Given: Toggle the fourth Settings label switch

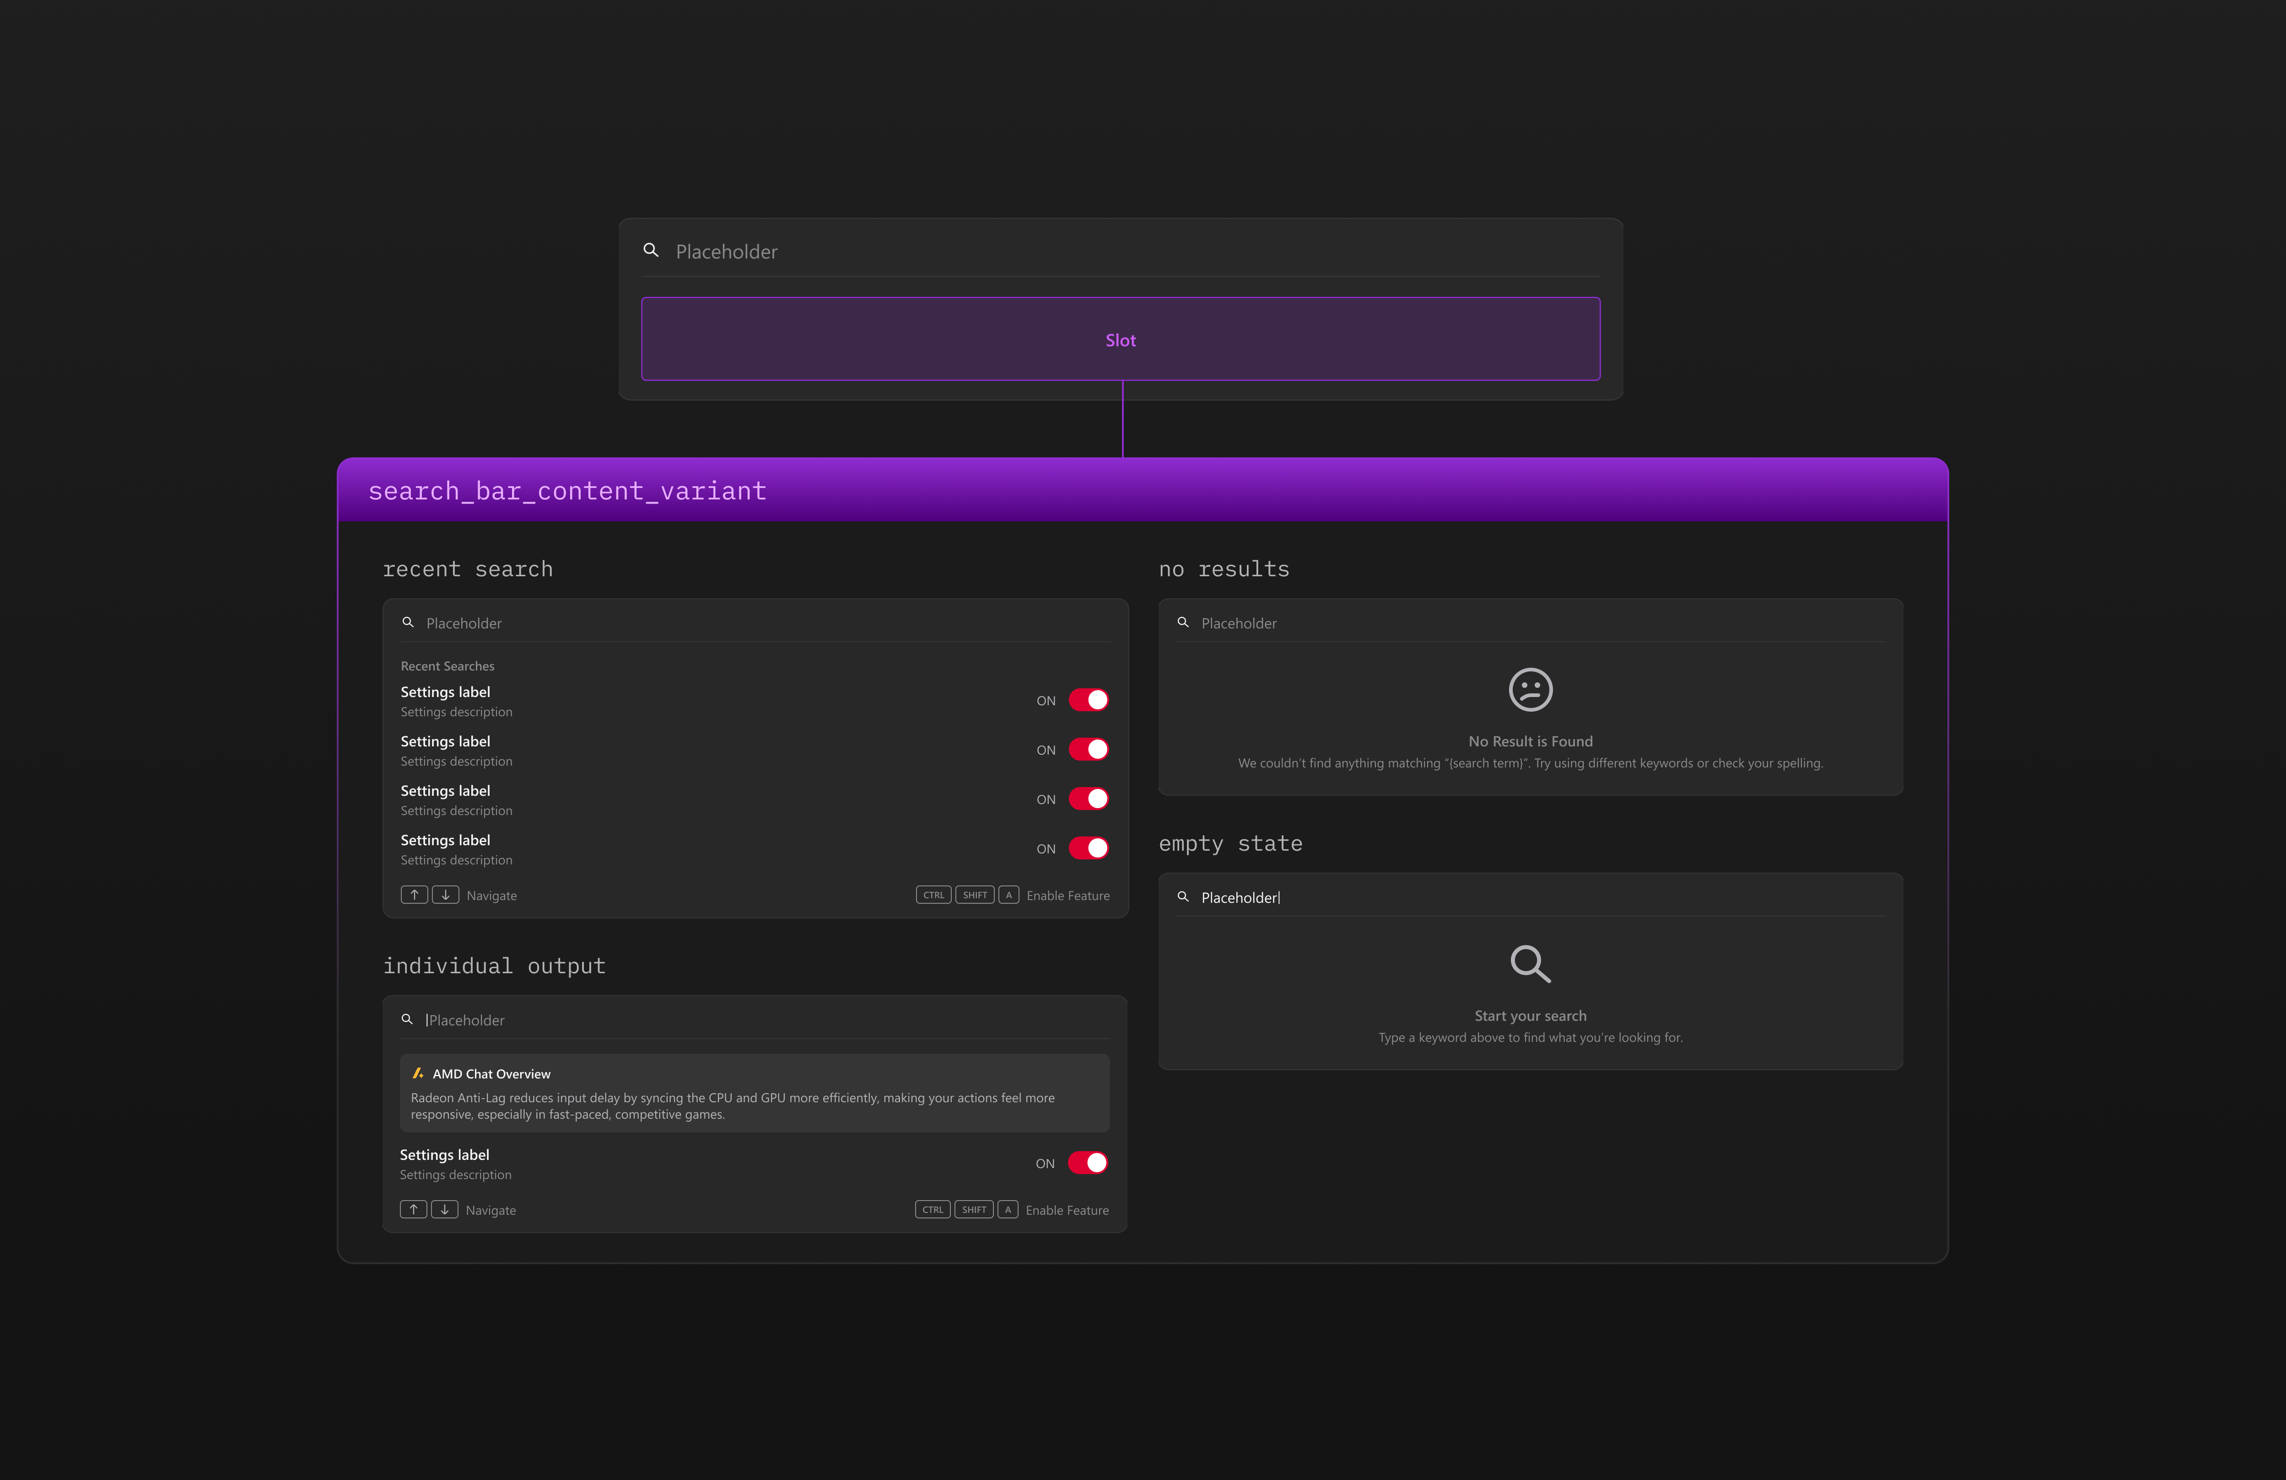Looking at the screenshot, I should (1088, 848).
